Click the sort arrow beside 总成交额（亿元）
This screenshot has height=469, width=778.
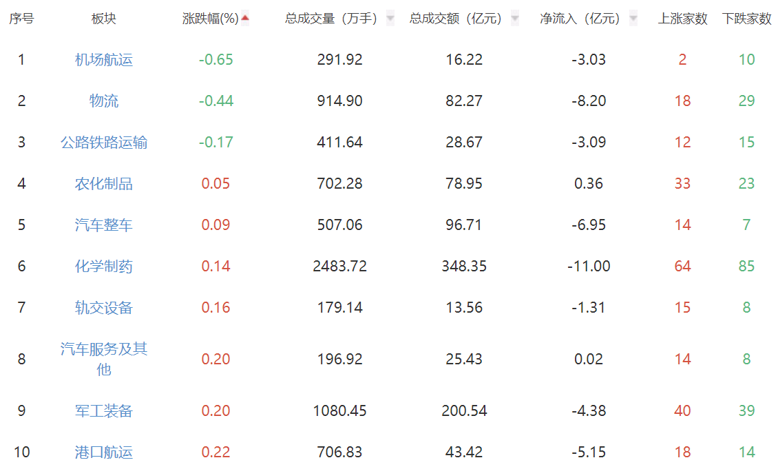515,19
